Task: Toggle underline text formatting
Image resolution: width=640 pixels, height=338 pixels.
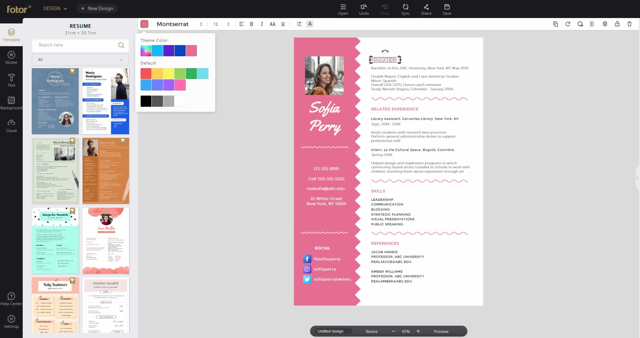Action: pyautogui.click(x=283, y=24)
